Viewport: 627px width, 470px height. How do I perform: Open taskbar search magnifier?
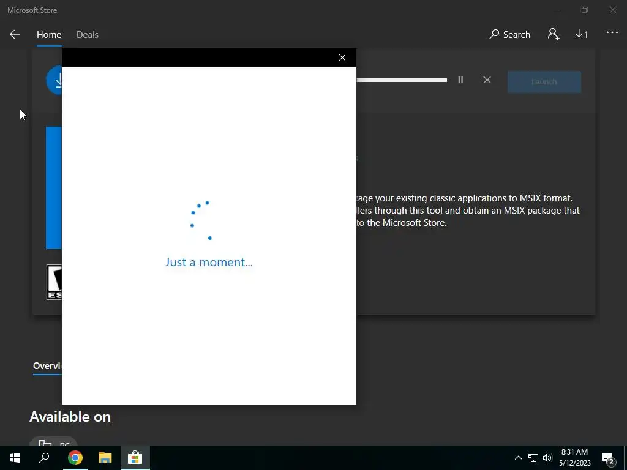[x=44, y=458]
